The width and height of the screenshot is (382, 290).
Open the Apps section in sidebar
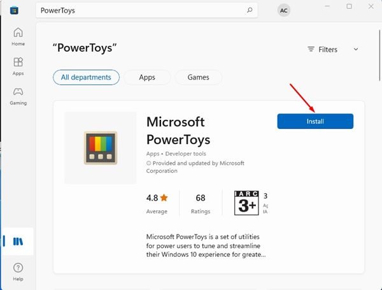point(18,66)
